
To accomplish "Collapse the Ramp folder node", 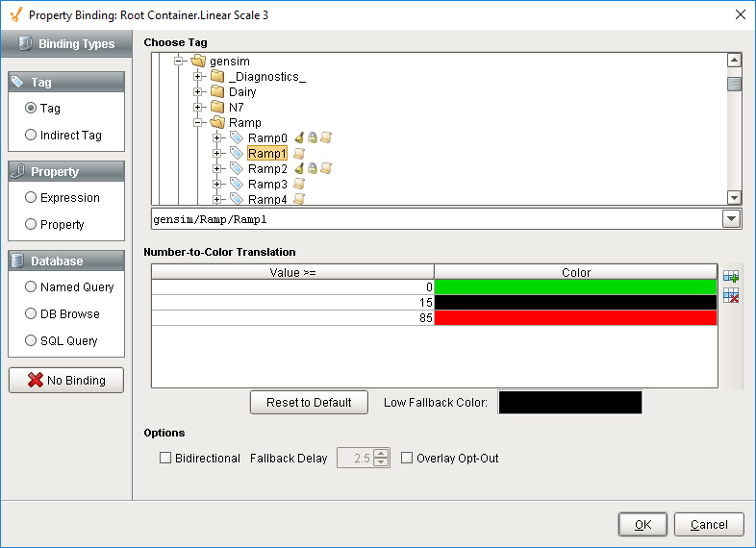I will click(198, 122).
